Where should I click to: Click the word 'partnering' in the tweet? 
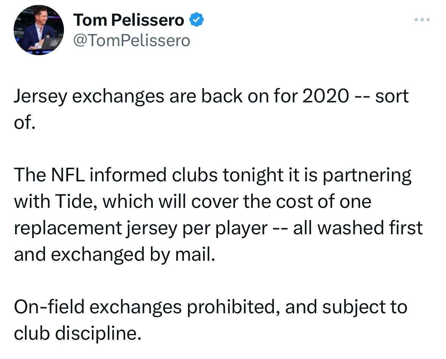367,175
